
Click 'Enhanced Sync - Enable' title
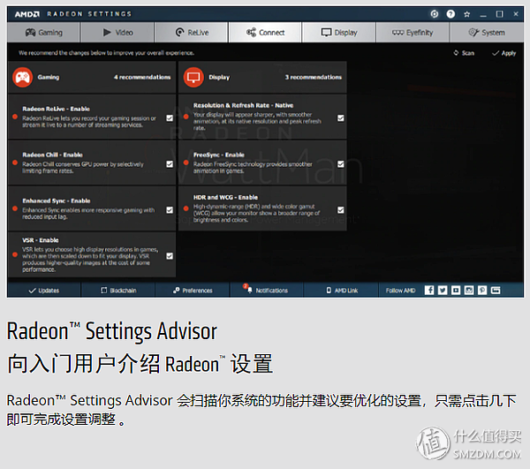click(x=57, y=200)
